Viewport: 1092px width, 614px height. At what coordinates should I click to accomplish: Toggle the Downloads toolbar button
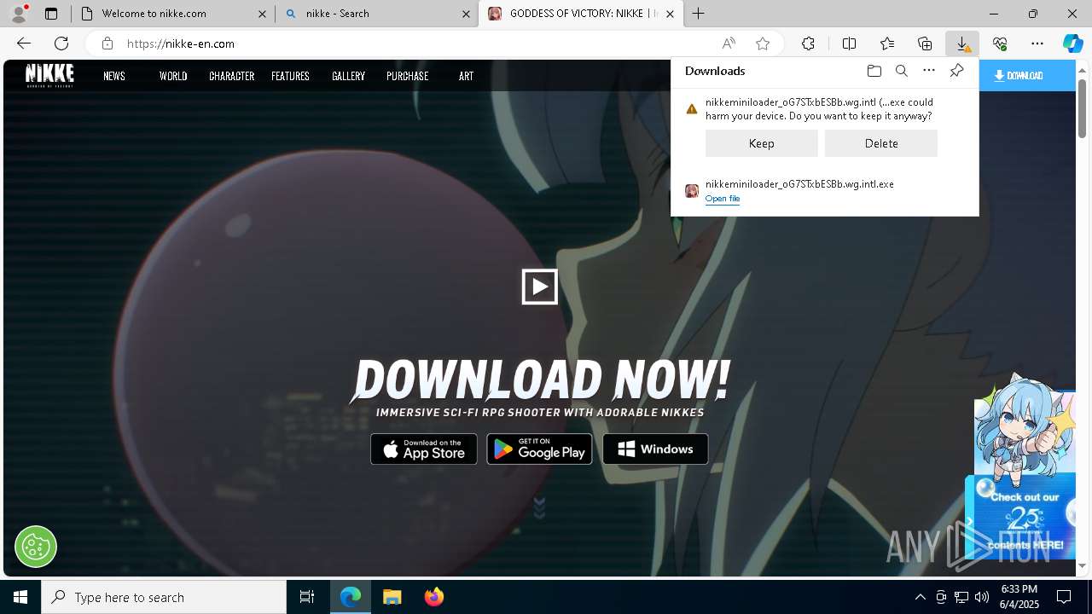962,43
